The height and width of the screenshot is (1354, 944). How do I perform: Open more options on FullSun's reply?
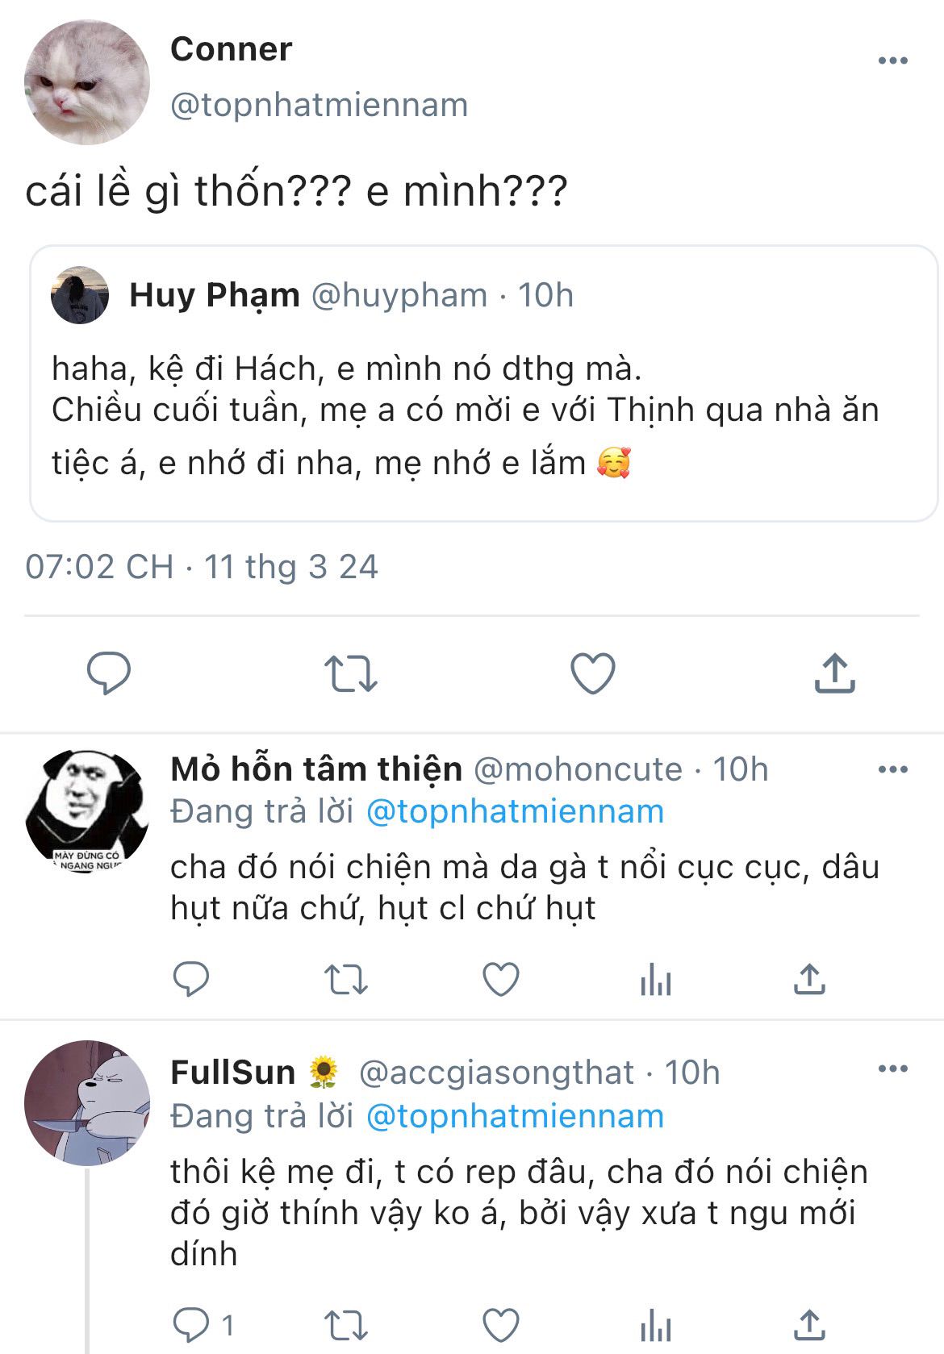892,1069
